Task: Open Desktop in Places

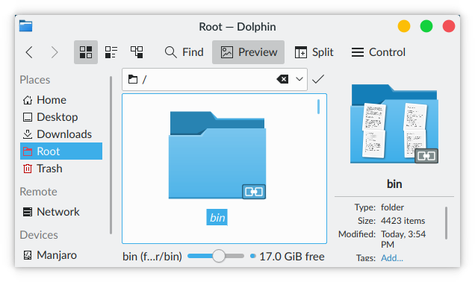Action: pyautogui.click(x=61, y=117)
